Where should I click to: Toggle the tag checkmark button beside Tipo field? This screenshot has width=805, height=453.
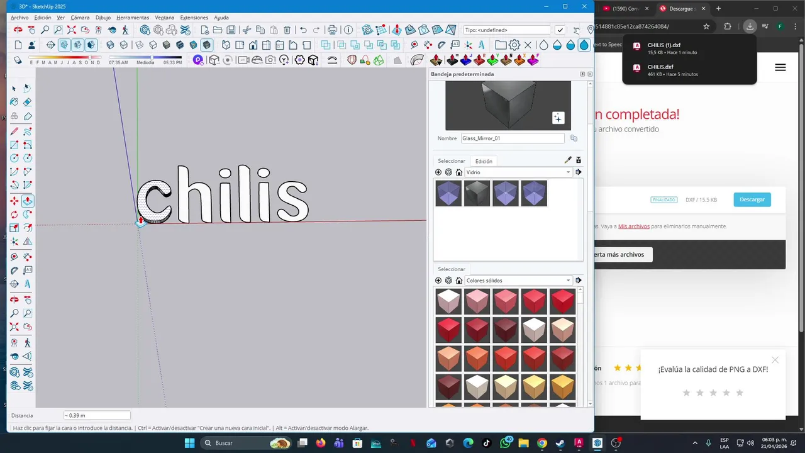(560, 30)
